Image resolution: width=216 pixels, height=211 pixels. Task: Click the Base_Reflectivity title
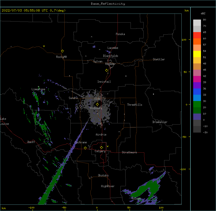pos(108,4)
